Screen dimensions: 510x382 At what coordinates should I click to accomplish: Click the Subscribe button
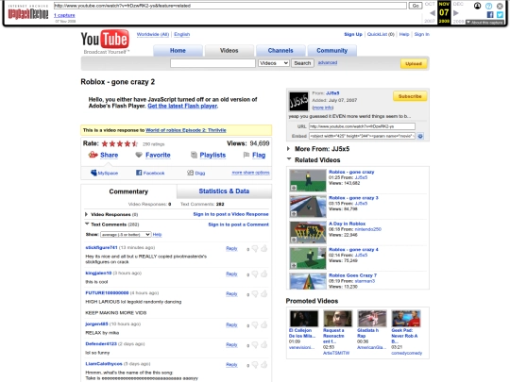(x=410, y=96)
